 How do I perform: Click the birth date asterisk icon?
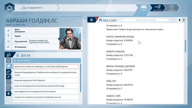[8, 31]
